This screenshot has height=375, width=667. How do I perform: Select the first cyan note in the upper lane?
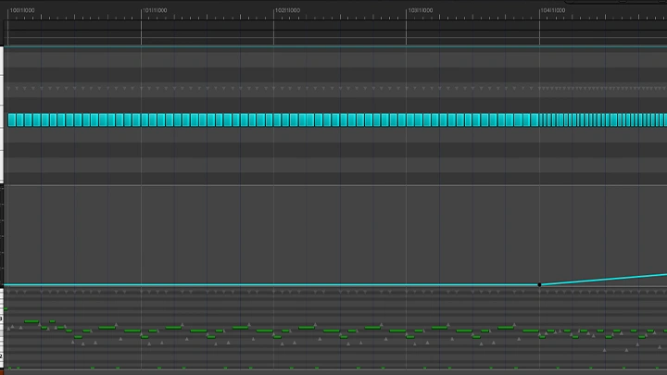tap(11, 119)
